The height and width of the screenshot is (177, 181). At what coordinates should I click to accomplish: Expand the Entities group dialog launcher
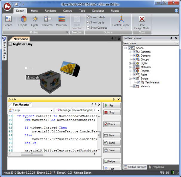tap(68, 33)
